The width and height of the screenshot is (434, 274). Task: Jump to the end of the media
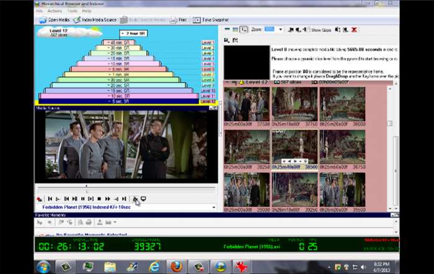pos(124,199)
